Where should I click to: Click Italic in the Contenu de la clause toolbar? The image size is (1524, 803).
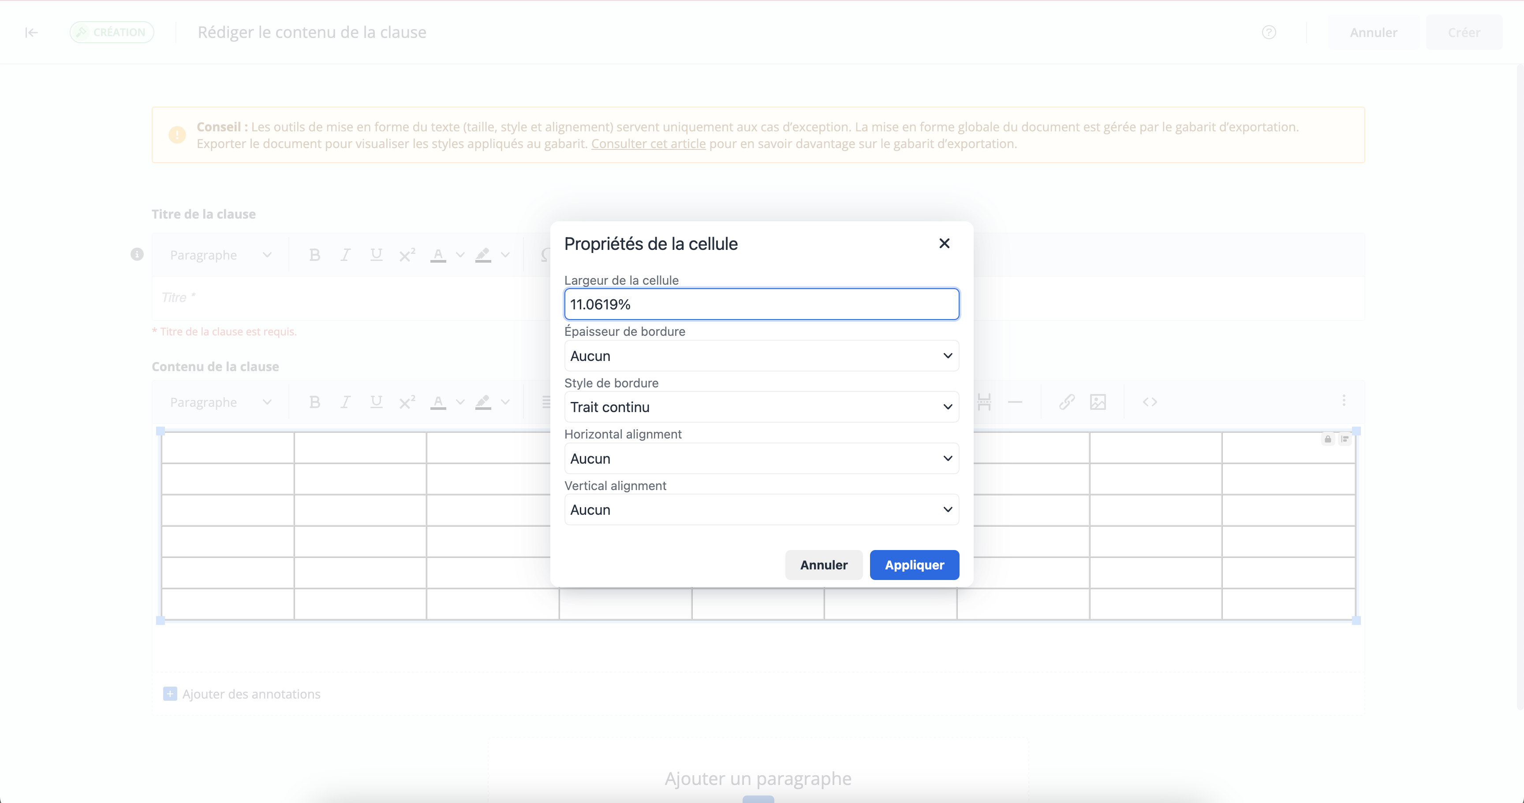tap(345, 402)
